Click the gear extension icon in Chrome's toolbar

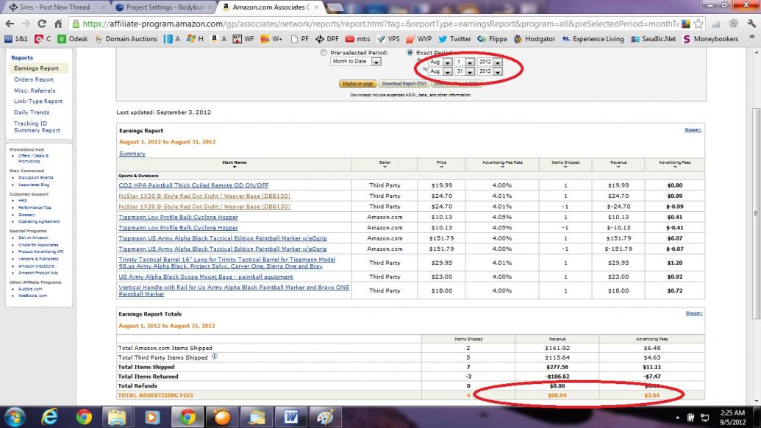click(733, 24)
